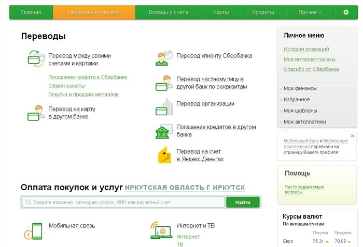Viewport: 363px width, 247px height.
Task: Change region Иркутская область г Иркутск
Action: click(x=185, y=188)
